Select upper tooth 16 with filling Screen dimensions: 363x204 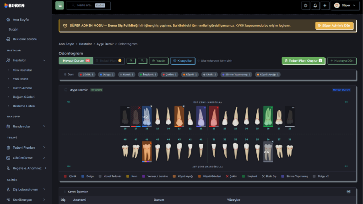(x=147, y=116)
